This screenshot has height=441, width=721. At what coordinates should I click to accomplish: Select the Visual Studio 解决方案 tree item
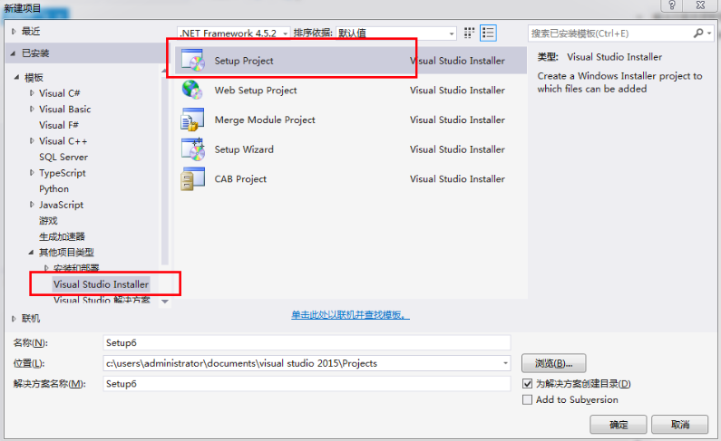(x=102, y=300)
